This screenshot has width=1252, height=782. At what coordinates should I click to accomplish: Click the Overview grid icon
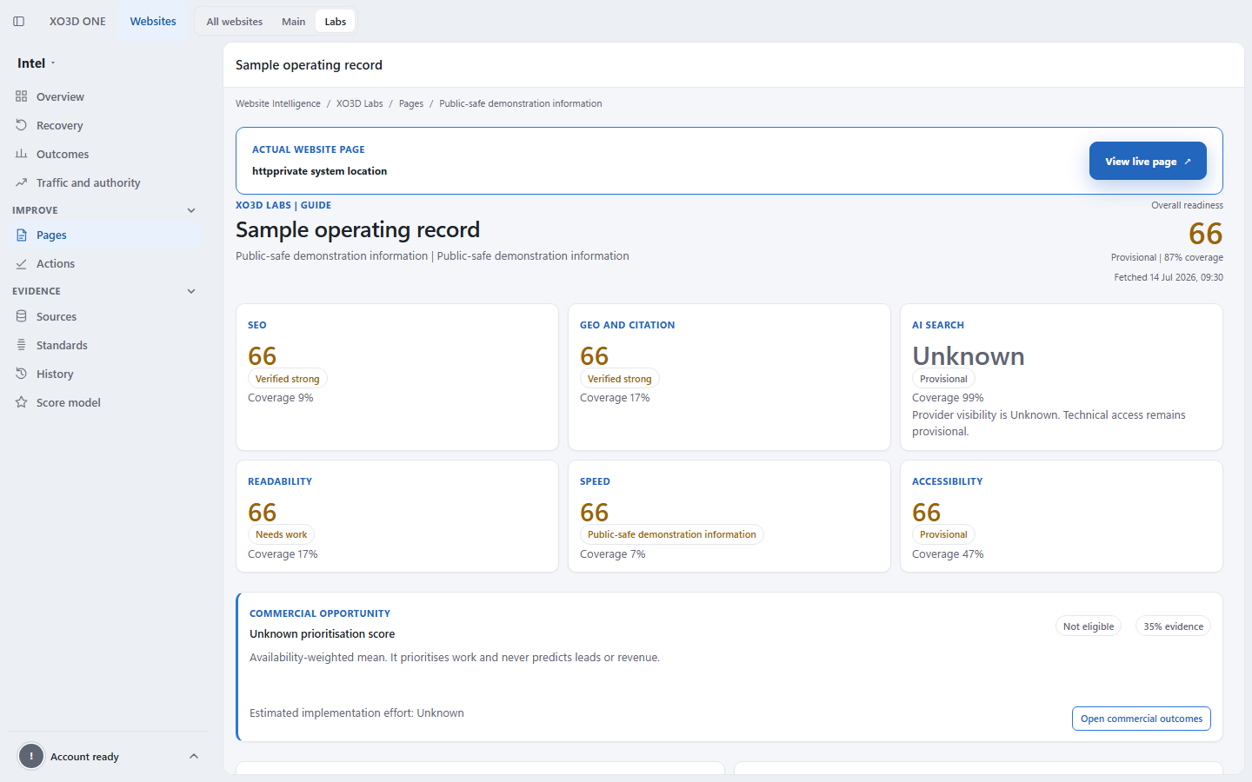click(x=22, y=96)
